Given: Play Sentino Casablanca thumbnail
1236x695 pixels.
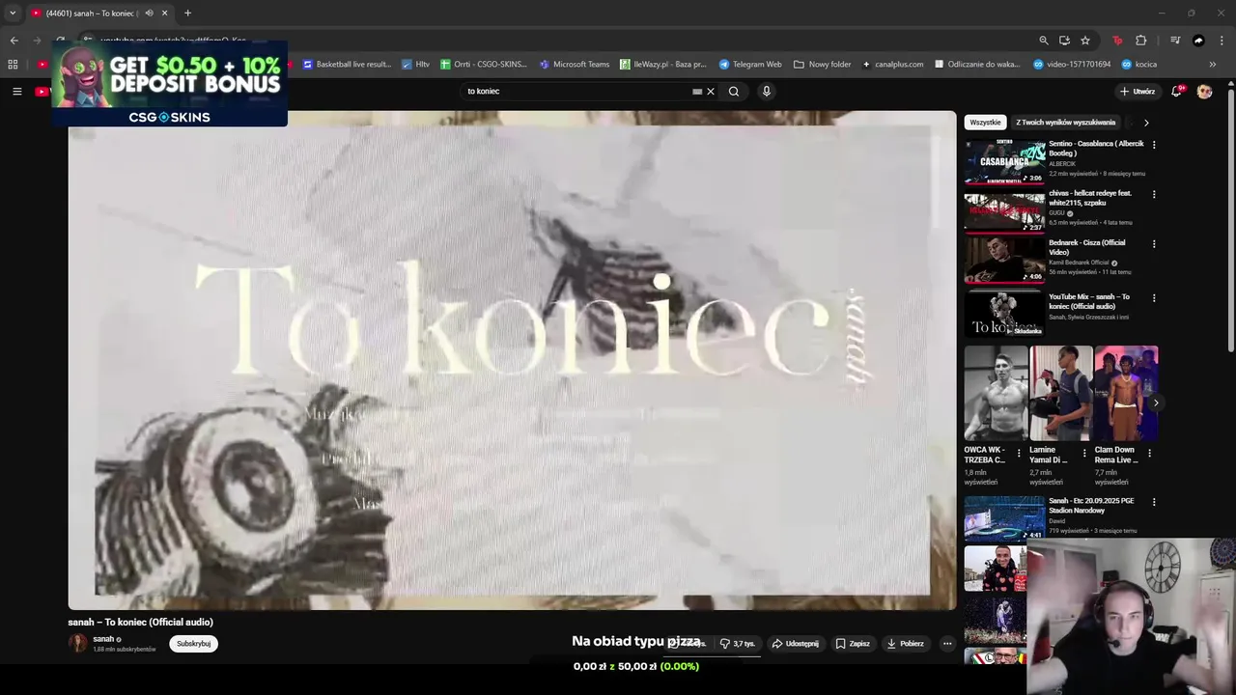Looking at the screenshot, I should [1004, 162].
